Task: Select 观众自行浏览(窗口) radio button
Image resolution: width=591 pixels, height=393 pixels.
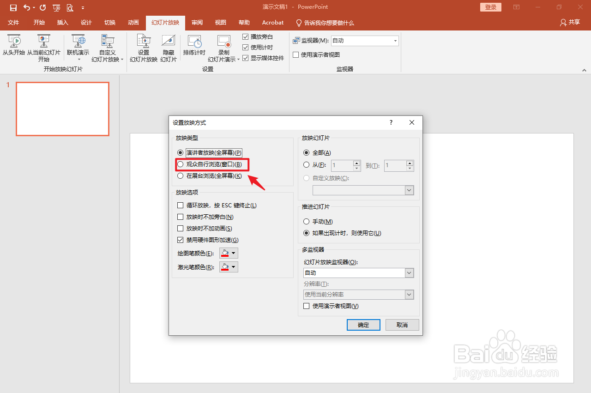Action: tap(181, 164)
